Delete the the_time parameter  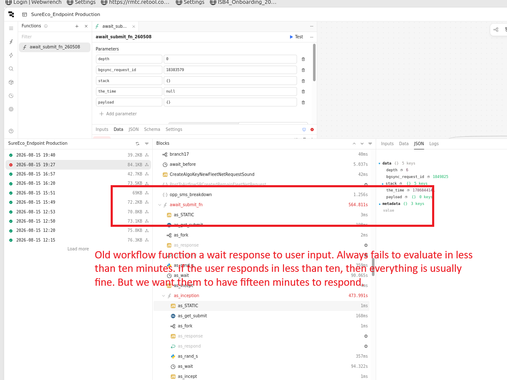(x=303, y=91)
